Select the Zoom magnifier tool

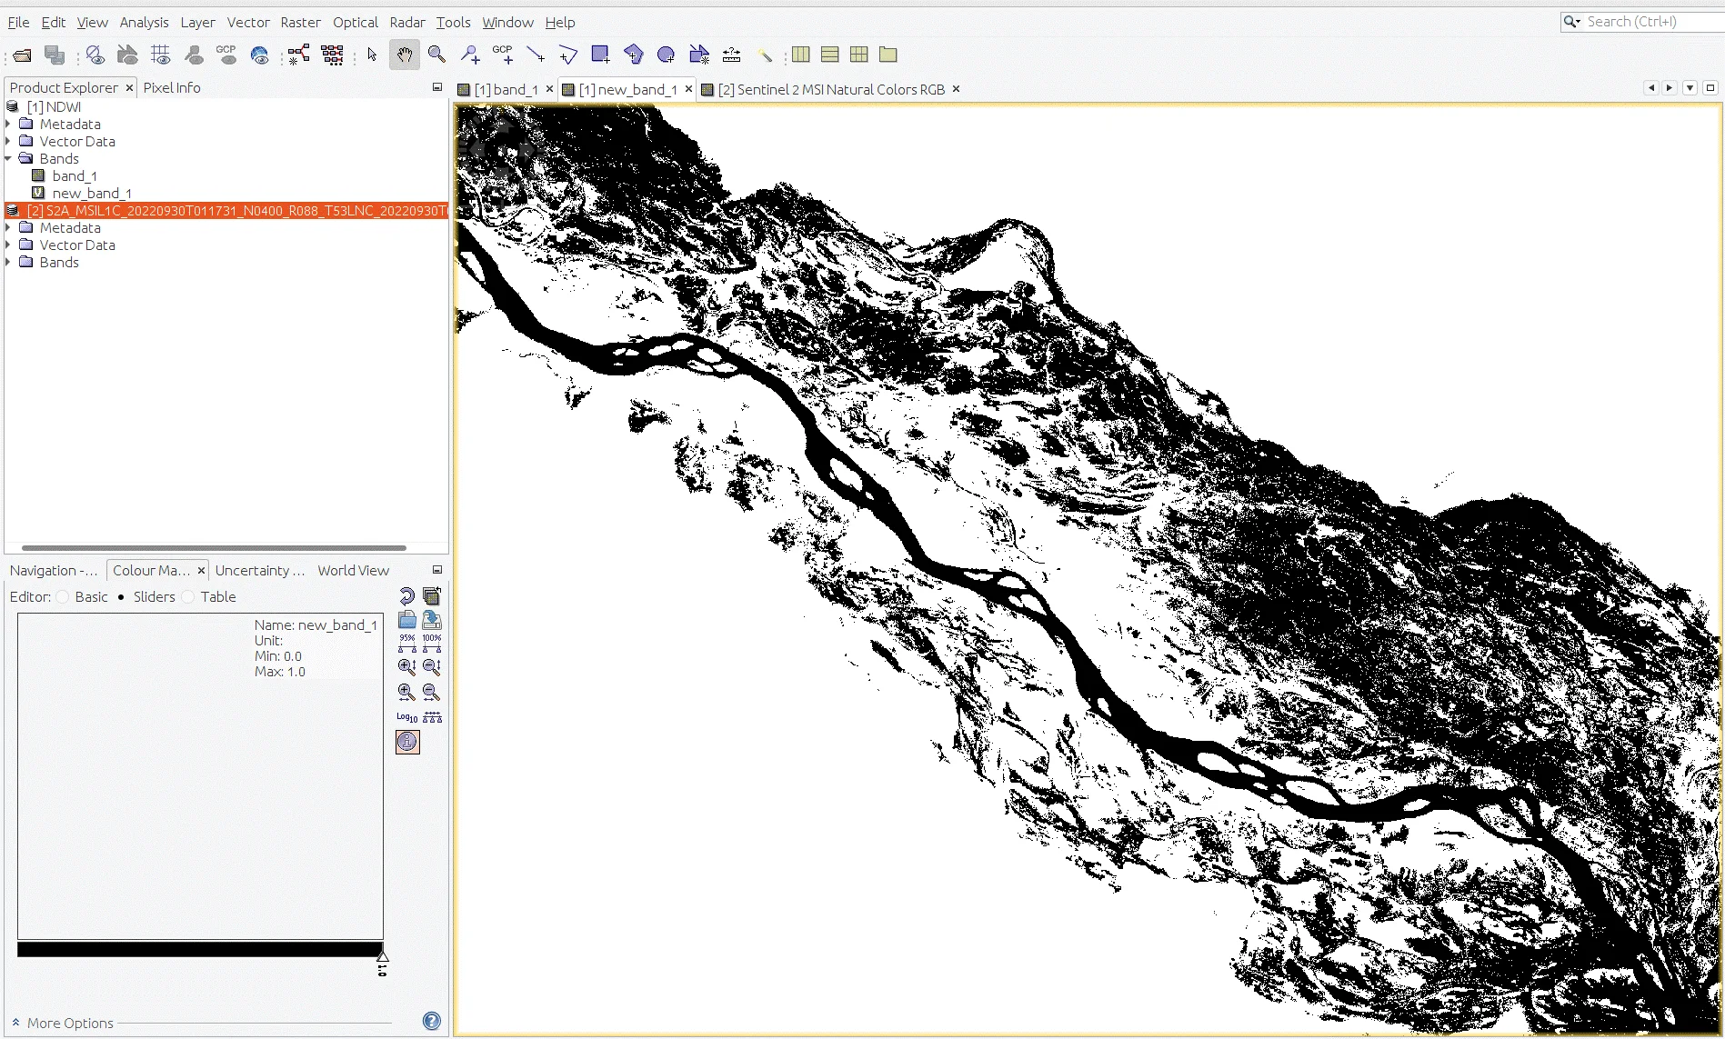pos(437,55)
